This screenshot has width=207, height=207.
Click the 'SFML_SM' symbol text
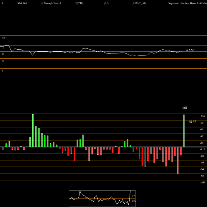coord(140,3)
